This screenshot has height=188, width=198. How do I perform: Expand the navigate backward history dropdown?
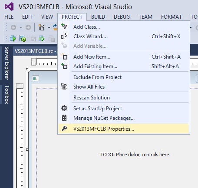[21, 27]
